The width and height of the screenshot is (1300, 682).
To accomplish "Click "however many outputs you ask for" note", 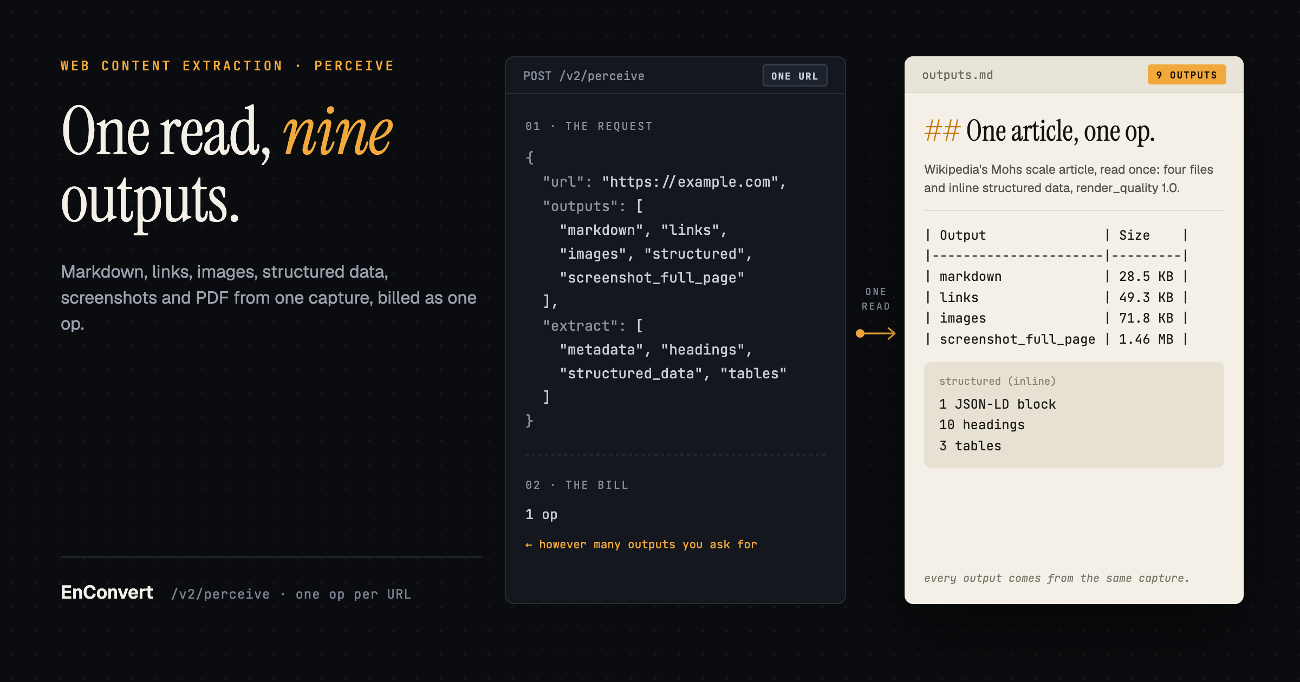I will [x=641, y=545].
